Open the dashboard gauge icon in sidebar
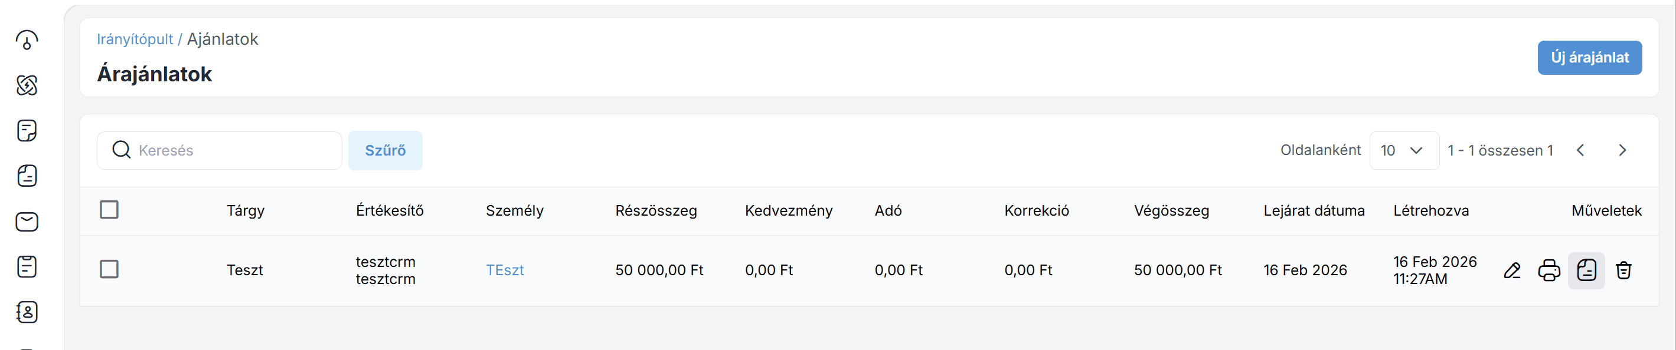This screenshot has height=350, width=1676. (x=27, y=40)
